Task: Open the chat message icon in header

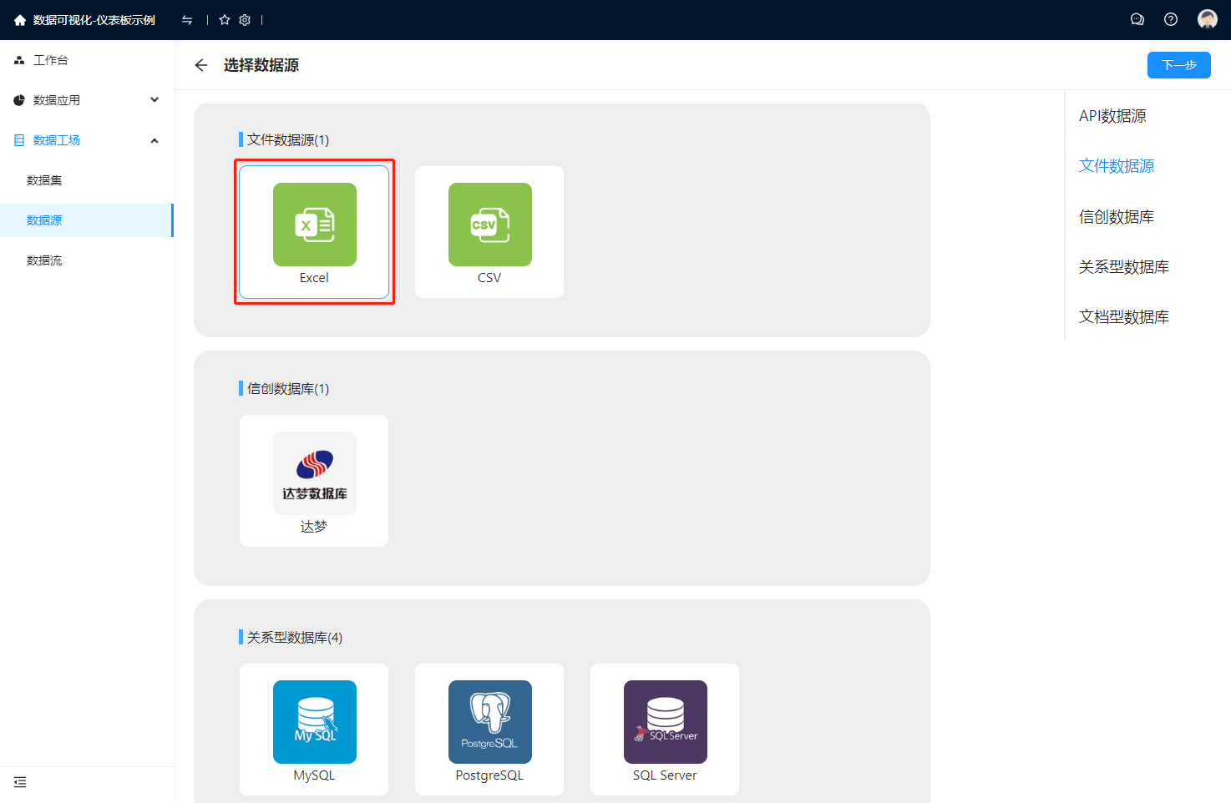Action: (1137, 19)
